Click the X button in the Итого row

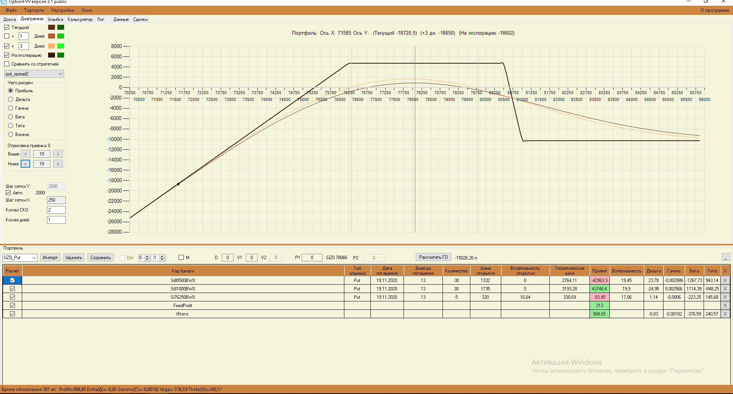coord(725,314)
